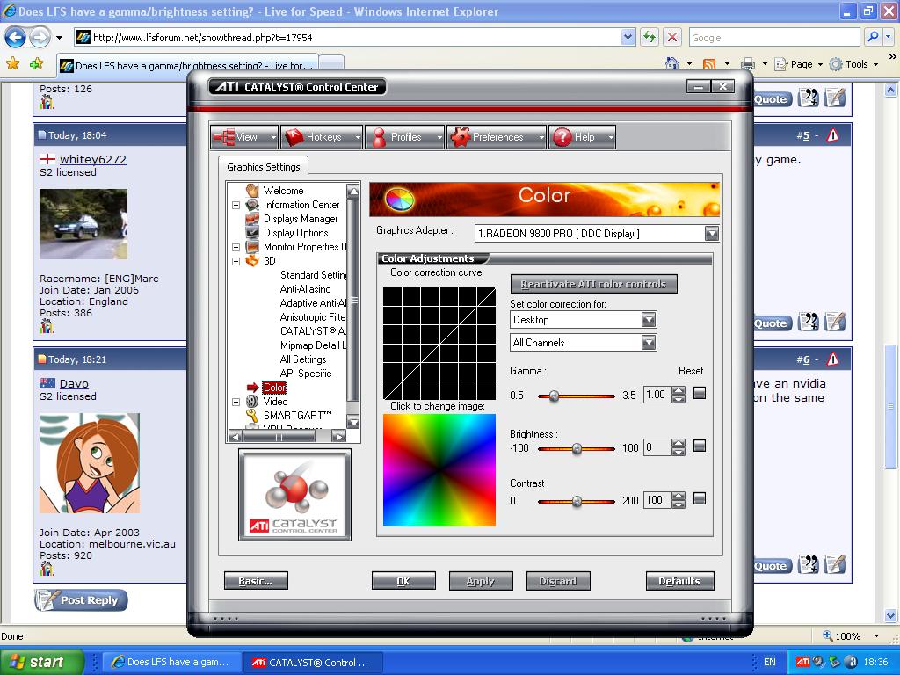Select All Settings tree item
Viewport: 900px width, 675px height.
tap(303, 359)
